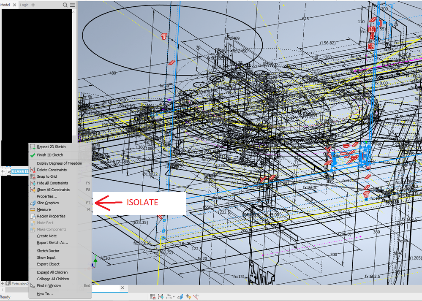Select the fx:131 dimension

[x=239, y=276]
